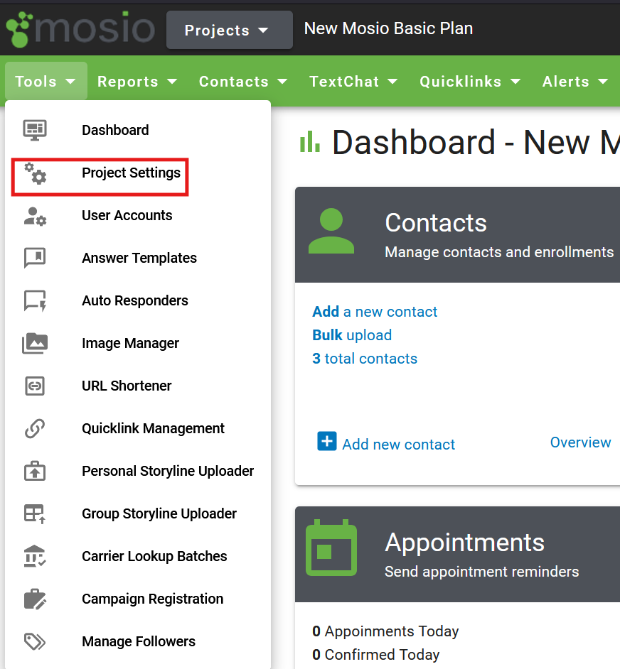Click Manage contacts and enrollments subtitle

pos(499,252)
